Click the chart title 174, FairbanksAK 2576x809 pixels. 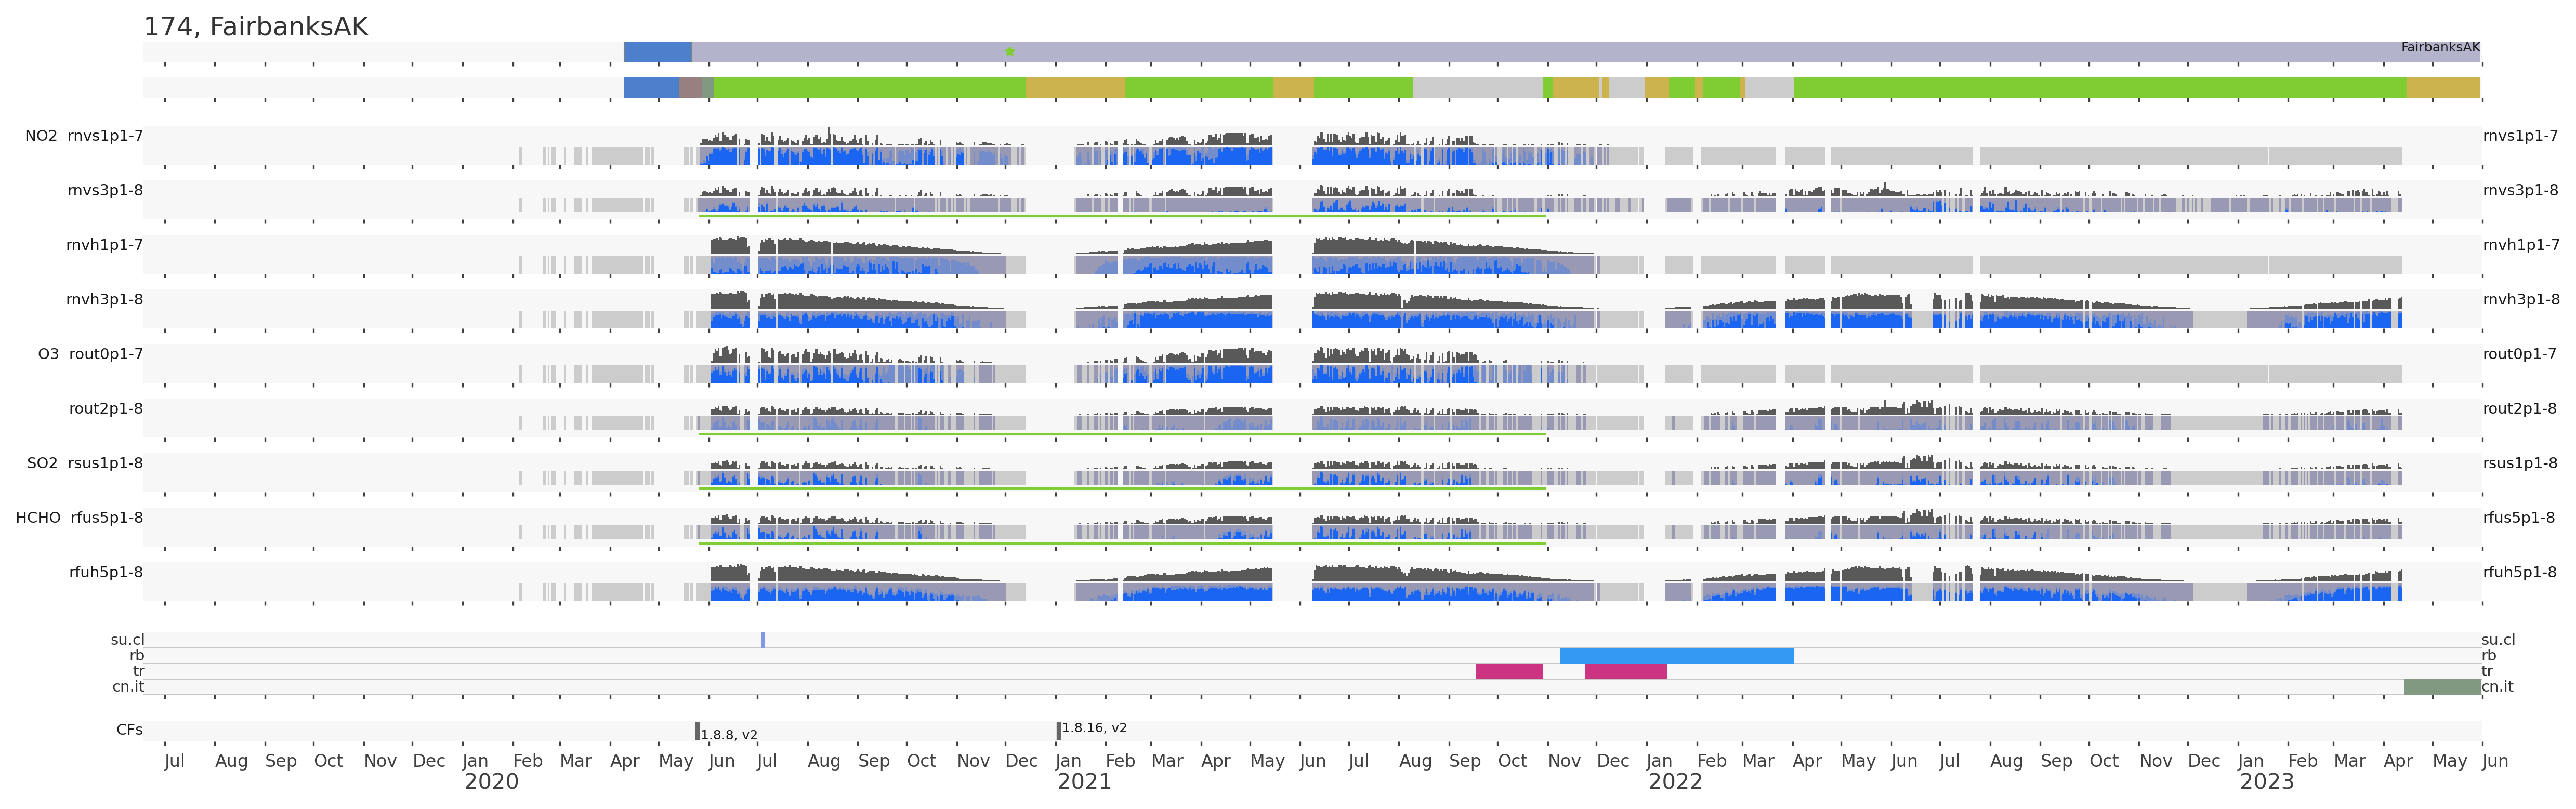click(256, 27)
